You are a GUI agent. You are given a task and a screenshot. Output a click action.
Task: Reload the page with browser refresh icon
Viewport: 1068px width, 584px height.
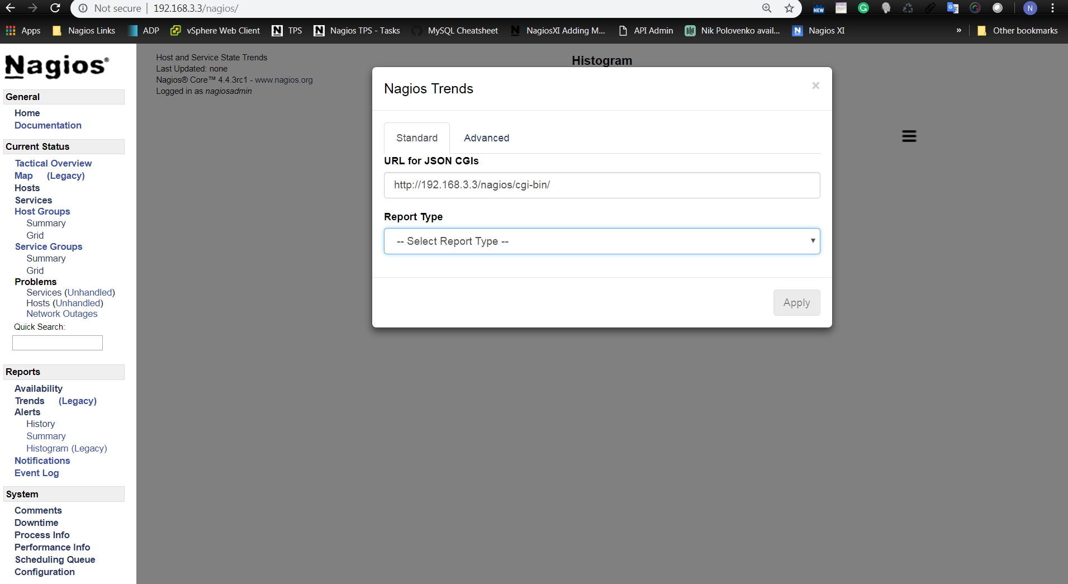click(x=55, y=8)
